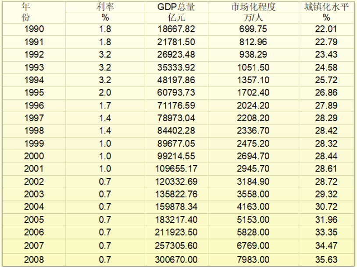Select the year cell 1994
Screen dimensions: 357x267
(x=34, y=80)
